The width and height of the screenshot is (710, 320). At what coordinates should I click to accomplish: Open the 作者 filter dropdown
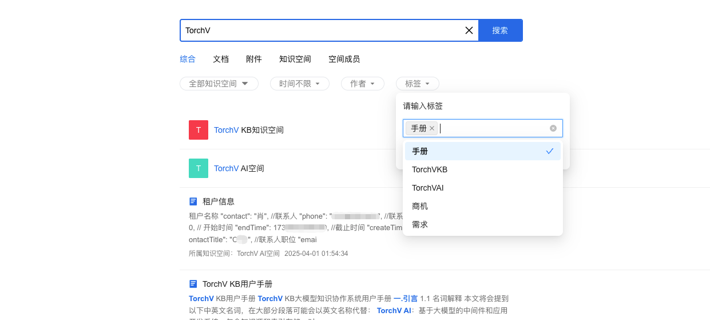point(363,84)
